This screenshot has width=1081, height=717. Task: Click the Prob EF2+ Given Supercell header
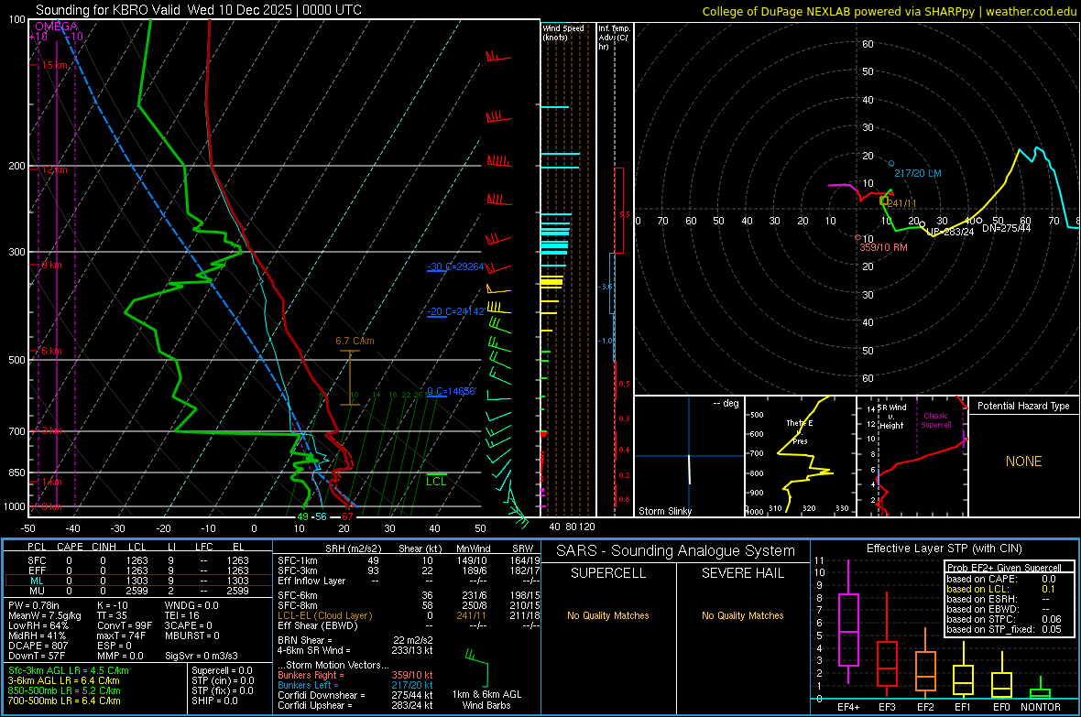point(1004,568)
